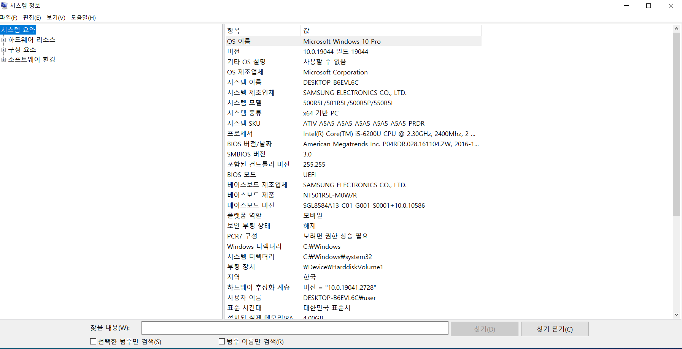This screenshot has width=682, height=349.
Task: Open the 파일(F) menu
Action: 9,17
